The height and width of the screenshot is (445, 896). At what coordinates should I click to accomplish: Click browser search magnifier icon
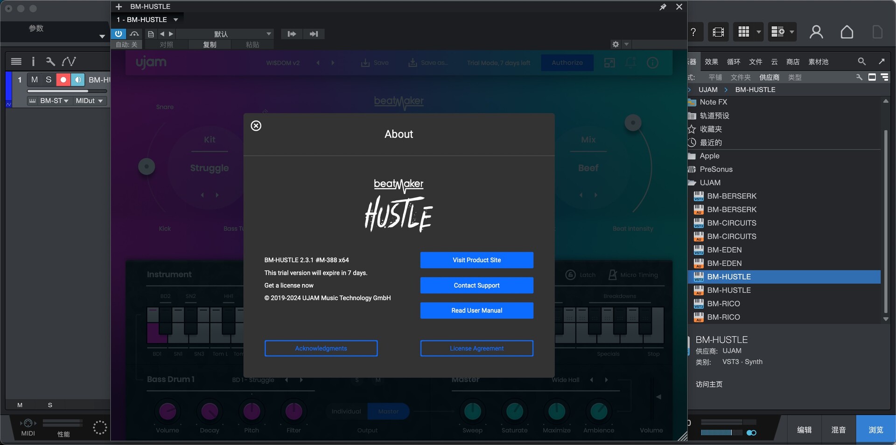click(861, 62)
